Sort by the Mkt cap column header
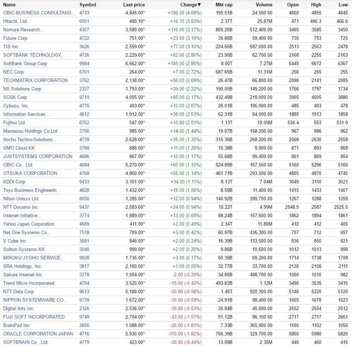This screenshot has width=352, height=346. (224, 5)
